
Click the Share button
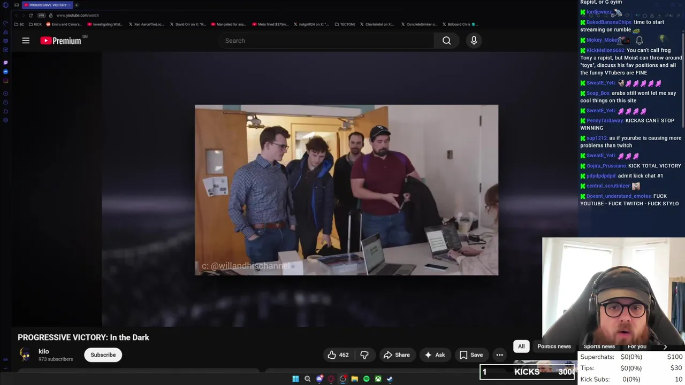tap(397, 355)
